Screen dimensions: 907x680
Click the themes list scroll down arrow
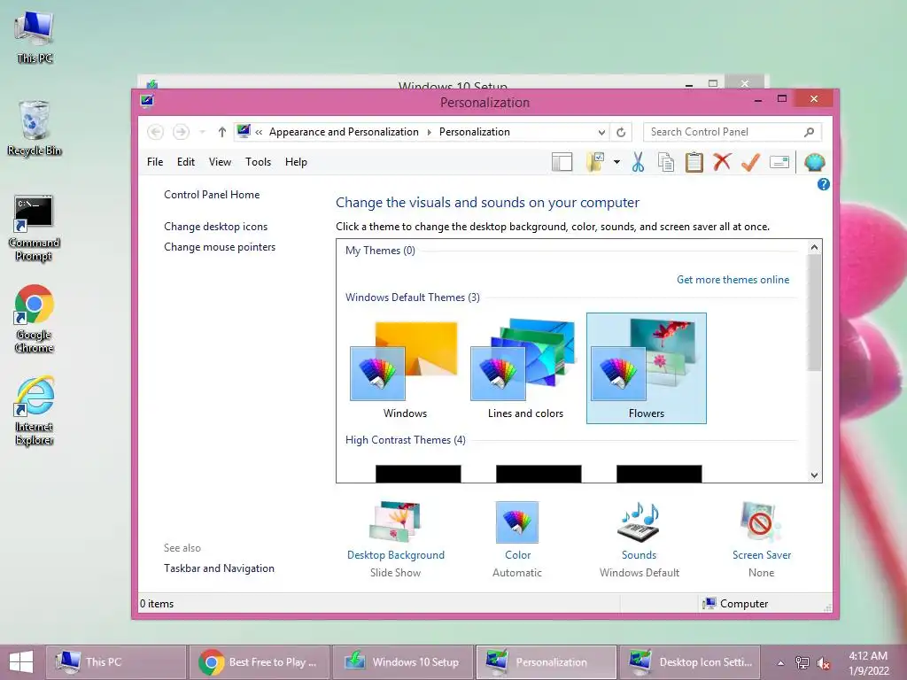pyautogui.click(x=815, y=475)
